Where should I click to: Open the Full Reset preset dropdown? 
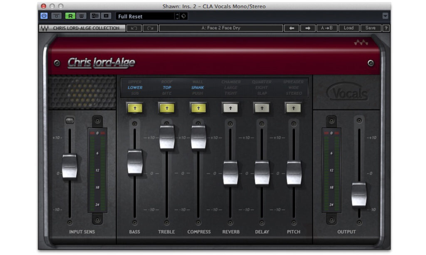pyautogui.click(x=145, y=16)
